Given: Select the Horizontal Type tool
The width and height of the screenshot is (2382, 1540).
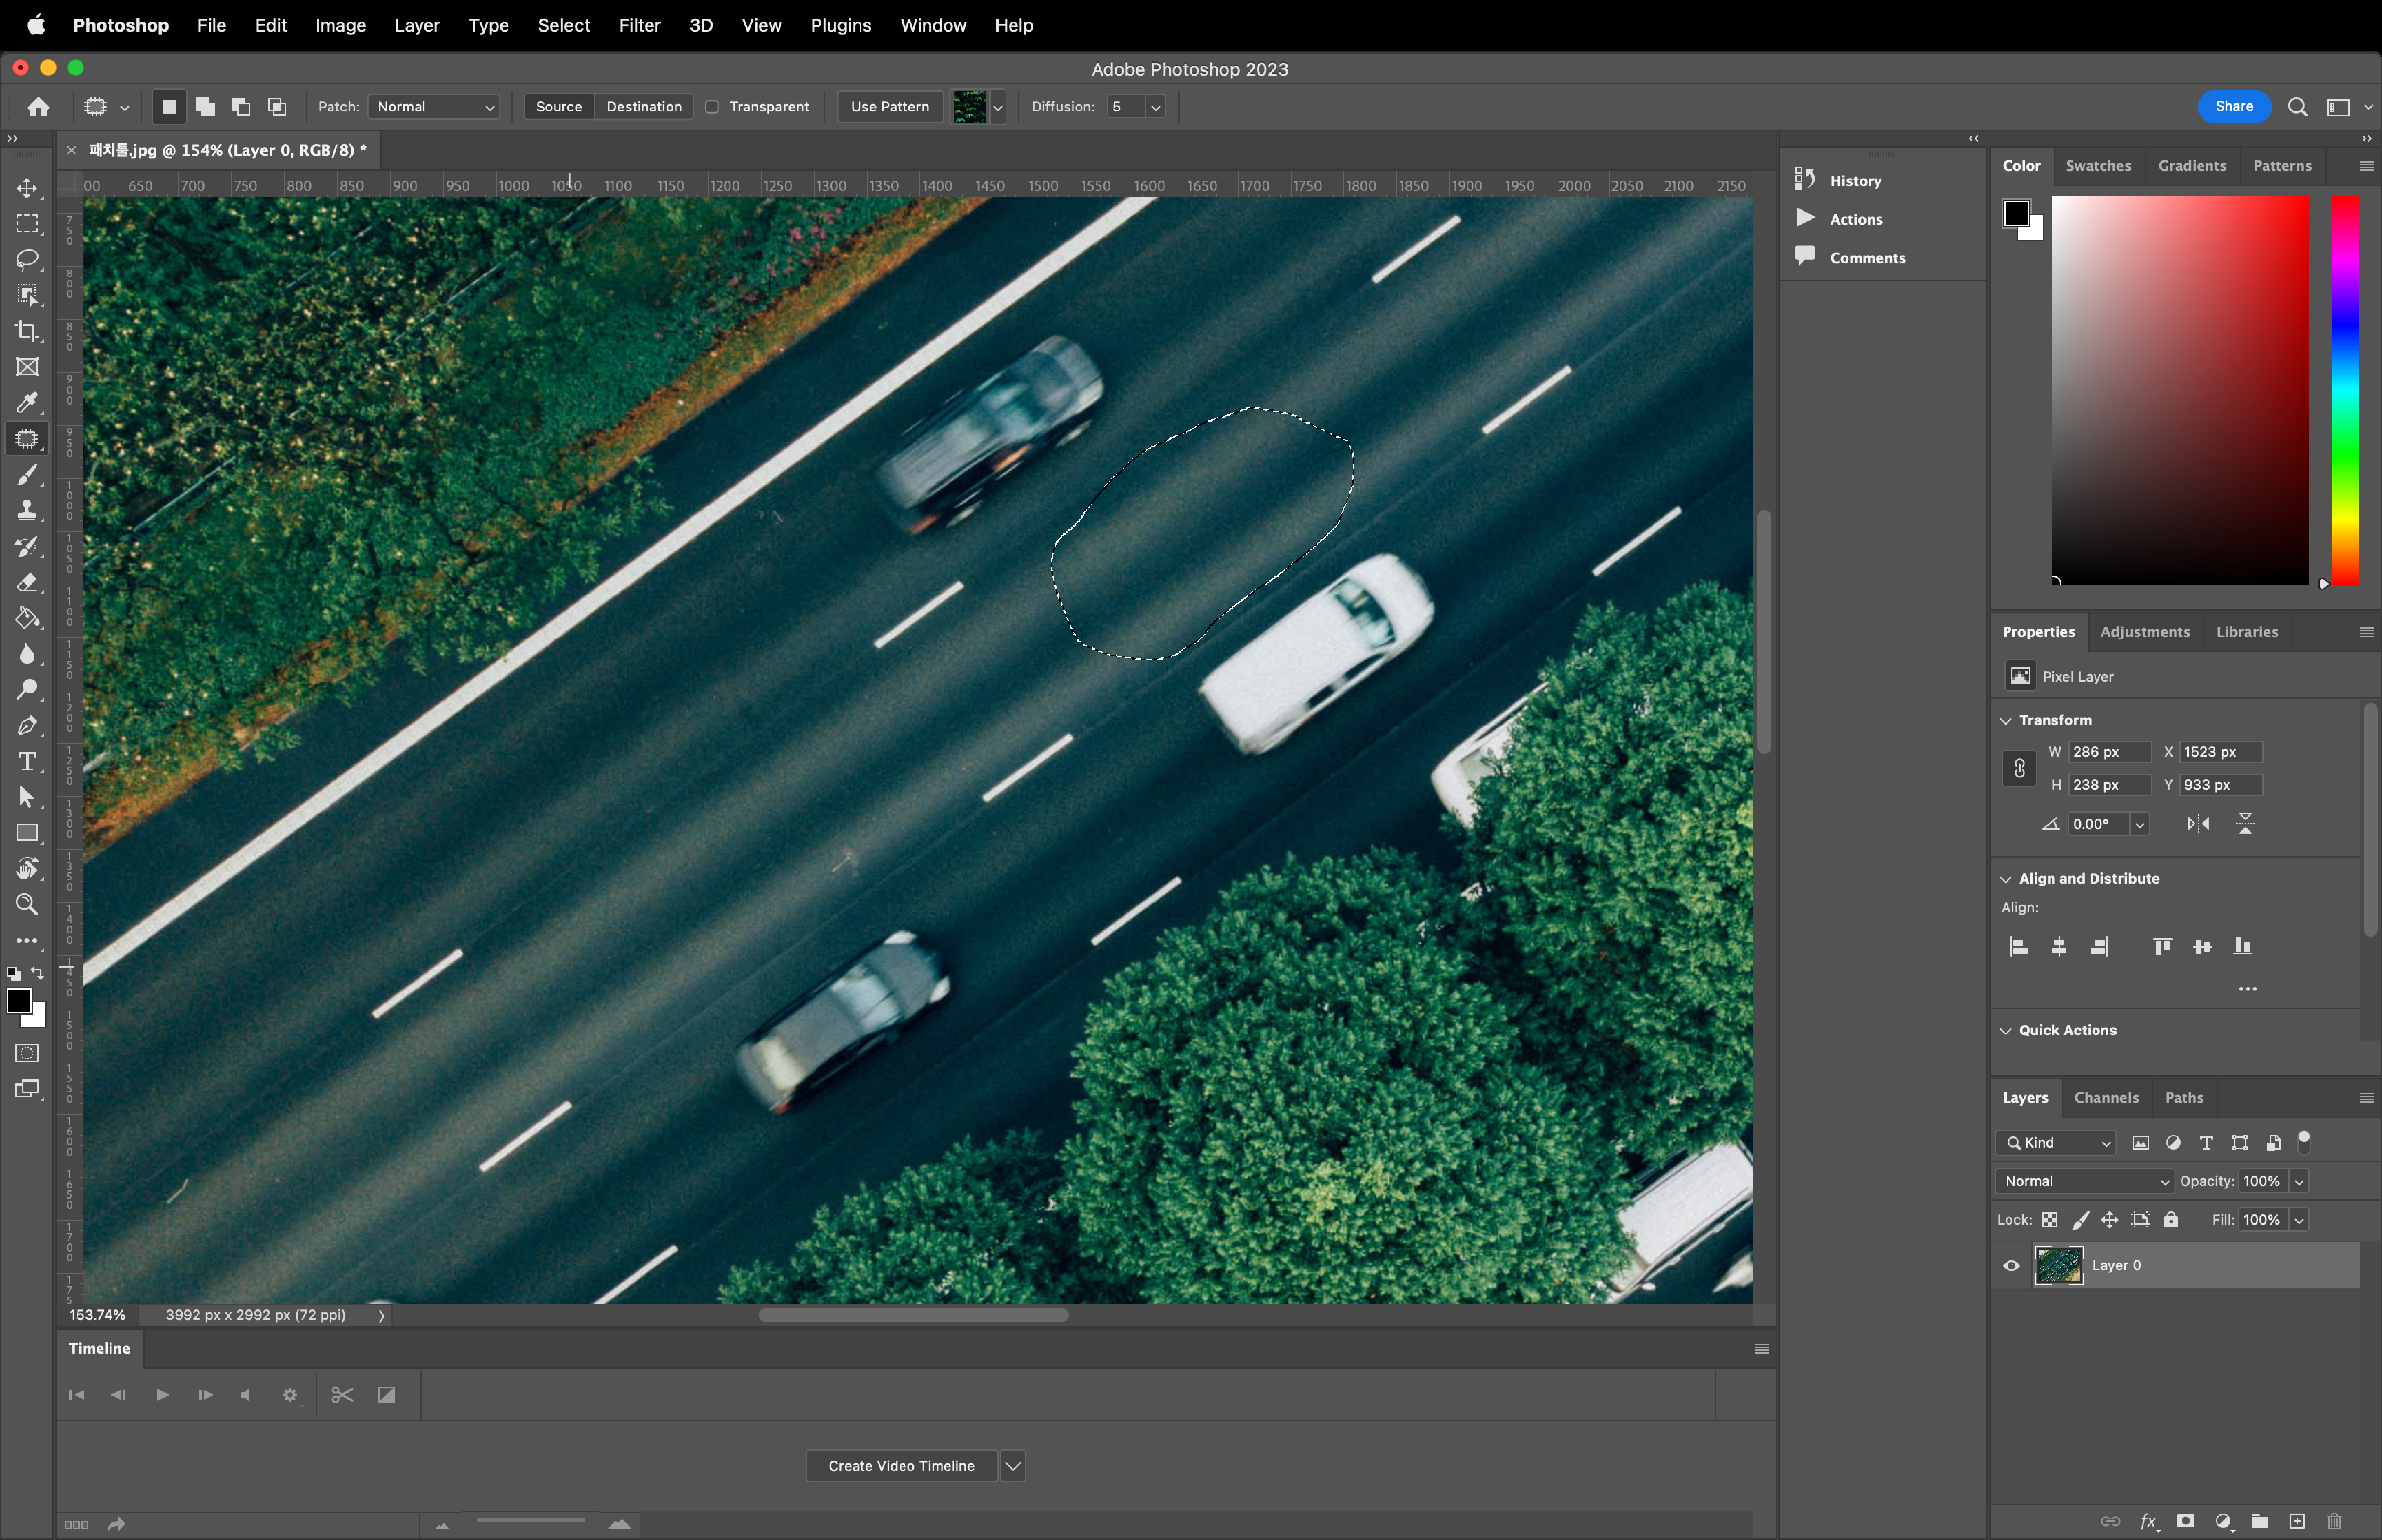Looking at the screenshot, I should pos(27,762).
